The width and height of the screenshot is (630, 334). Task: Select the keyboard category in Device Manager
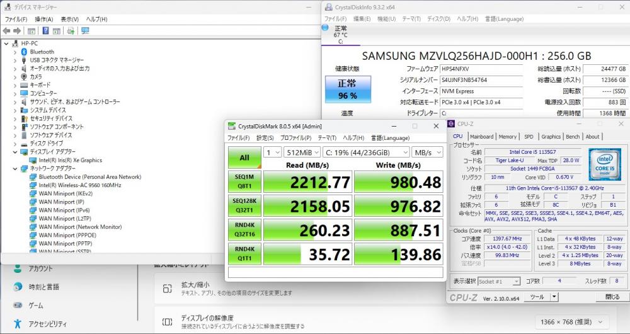[40, 85]
